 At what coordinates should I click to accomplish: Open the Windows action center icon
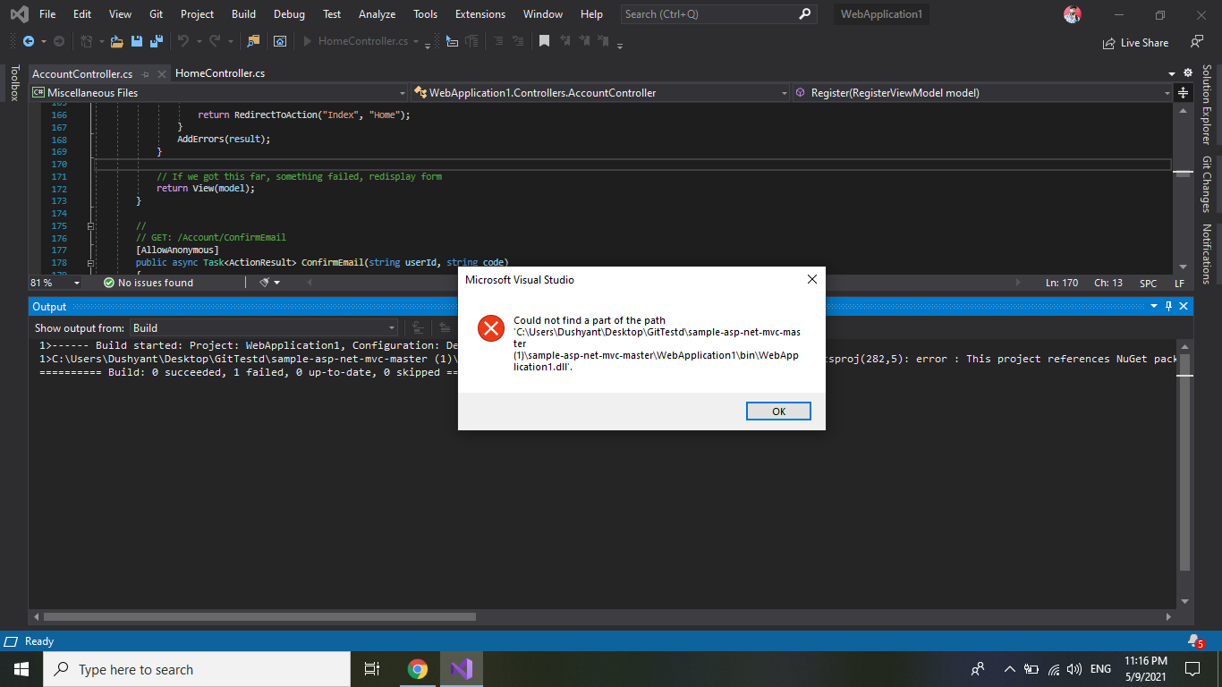1192,669
